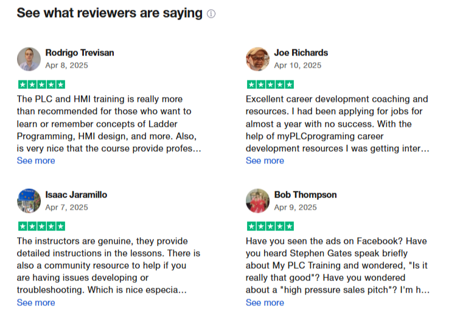The height and width of the screenshot is (331, 460).
Task: Expand Joe Richards' review with See more
Action: tap(265, 161)
